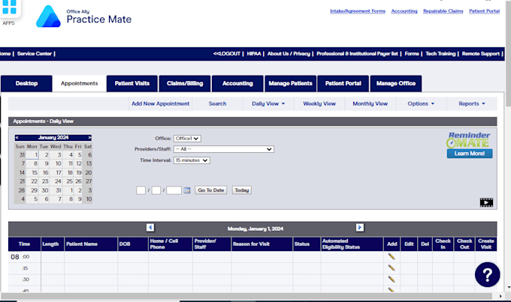The image size is (511, 302).
Task: Expand the Options menu
Action: 421,103
